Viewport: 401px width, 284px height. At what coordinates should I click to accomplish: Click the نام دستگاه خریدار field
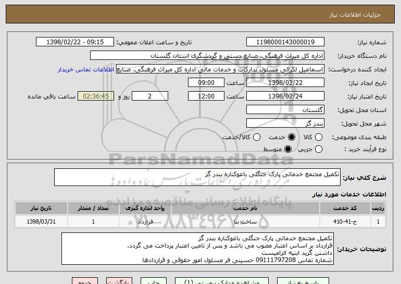(x=207, y=56)
